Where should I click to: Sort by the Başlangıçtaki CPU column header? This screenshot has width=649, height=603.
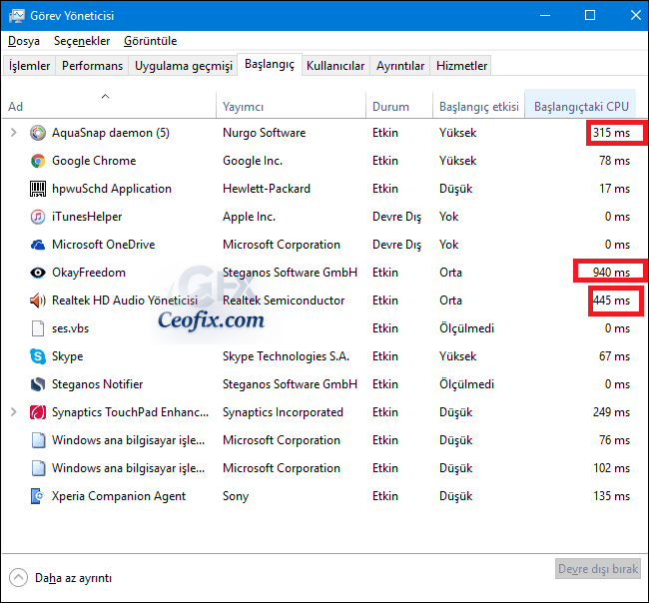pyautogui.click(x=581, y=104)
